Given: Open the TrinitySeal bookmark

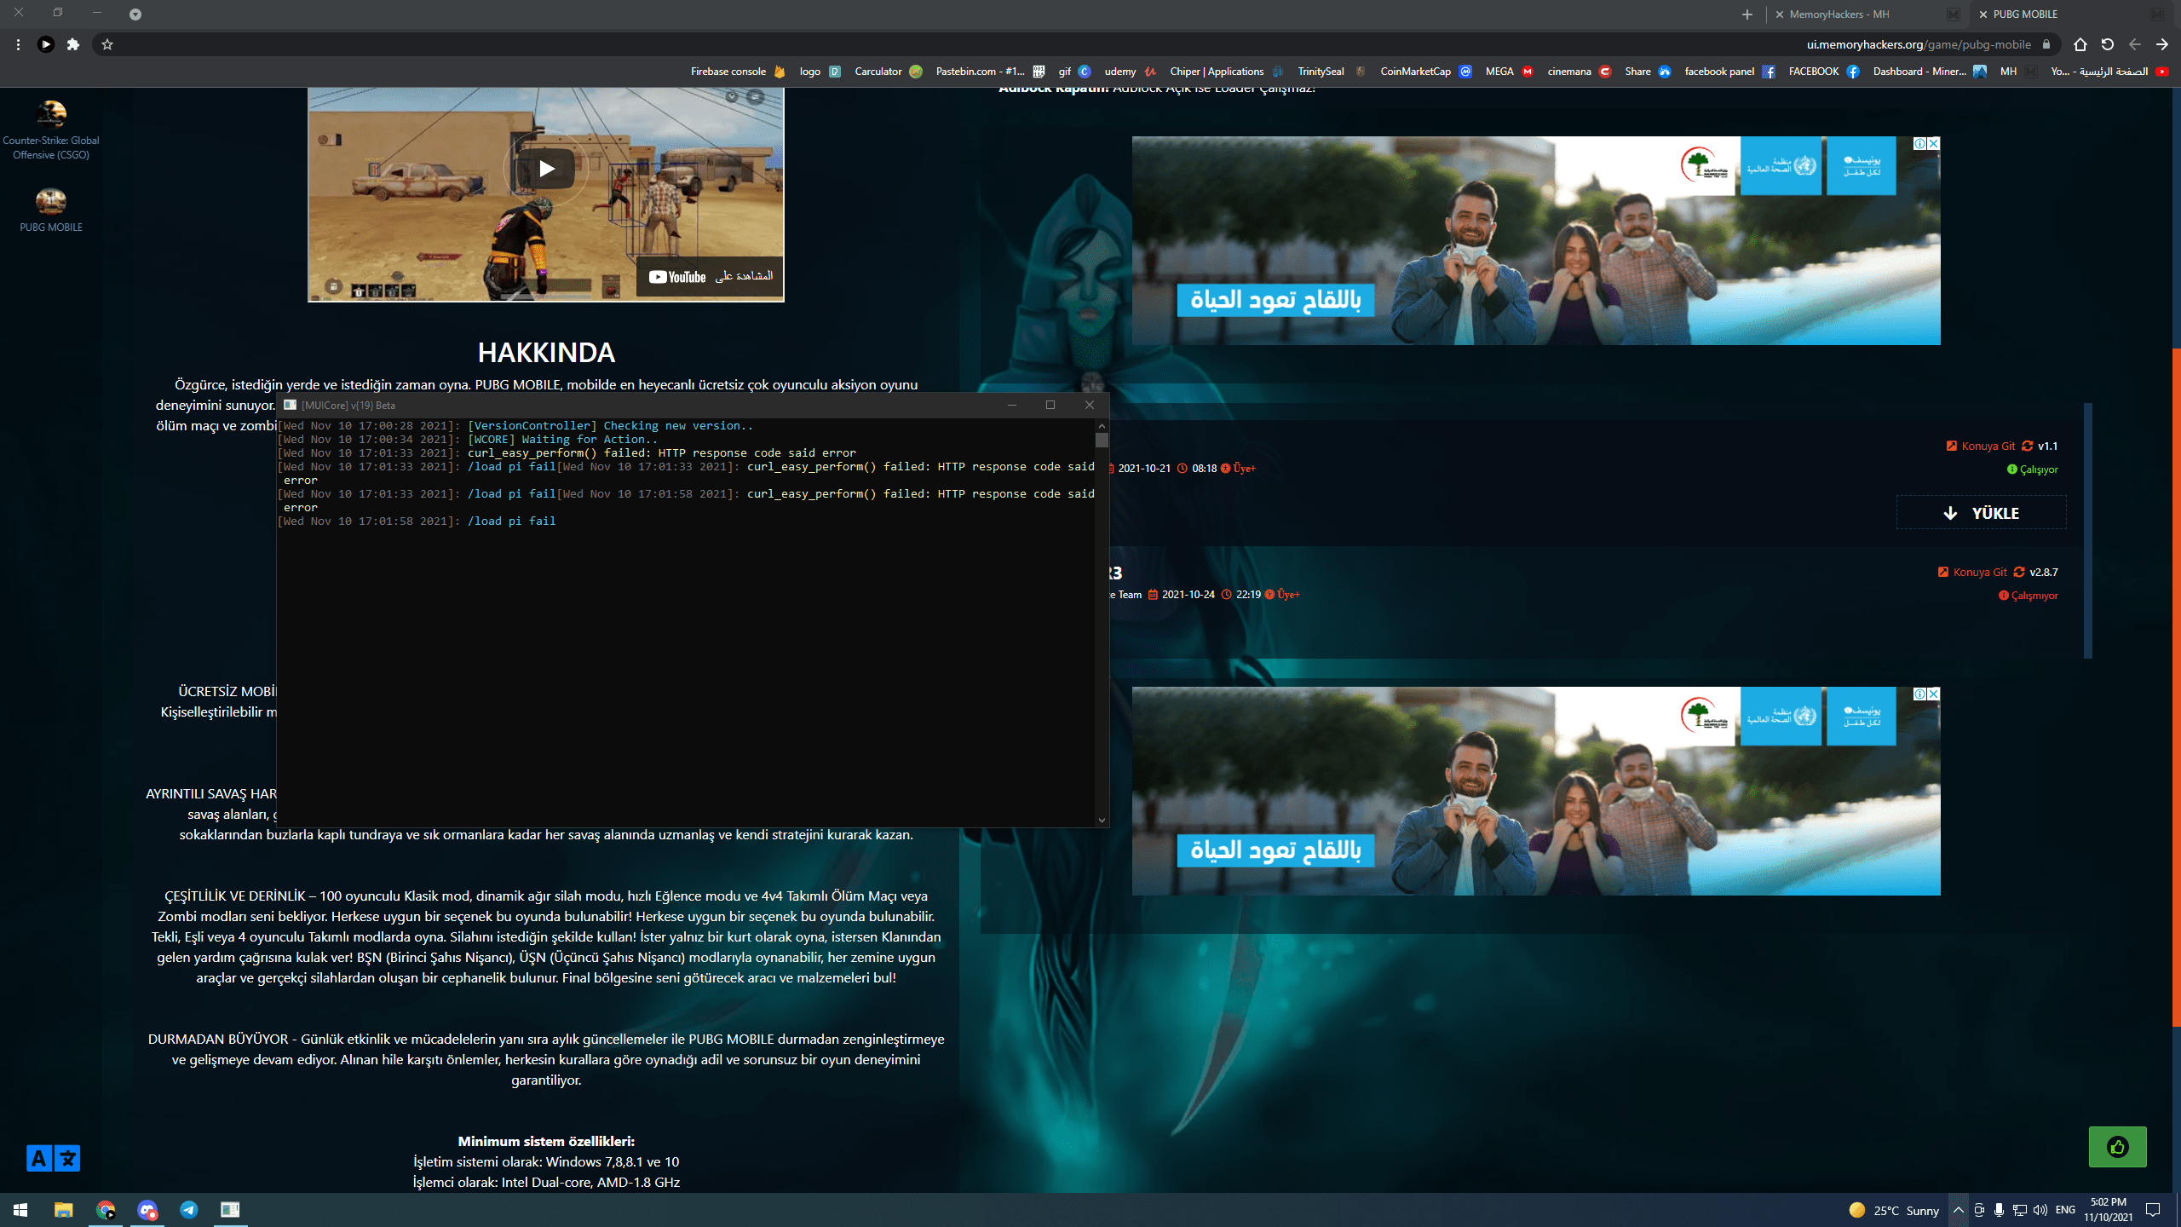Looking at the screenshot, I should [1332, 72].
